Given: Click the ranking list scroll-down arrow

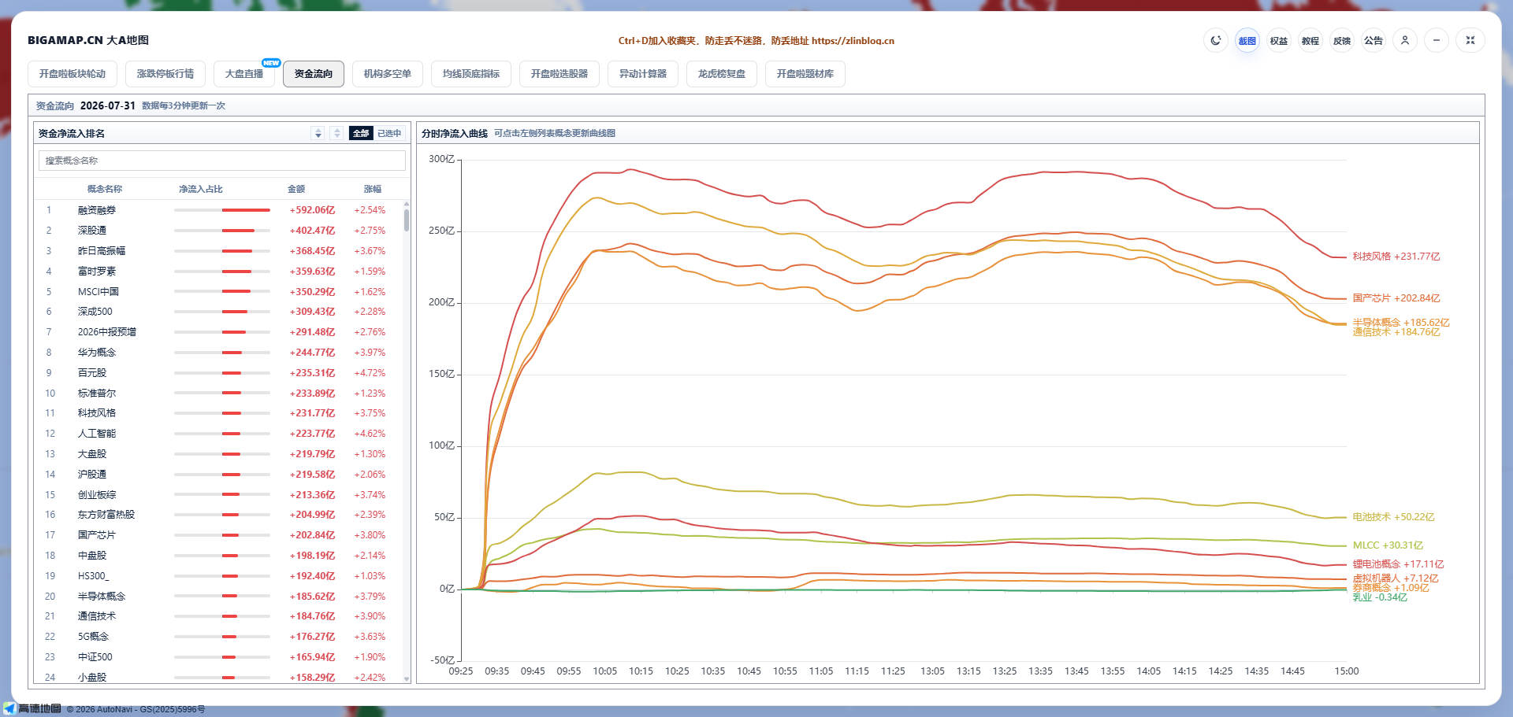Looking at the screenshot, I should (407, 678).
